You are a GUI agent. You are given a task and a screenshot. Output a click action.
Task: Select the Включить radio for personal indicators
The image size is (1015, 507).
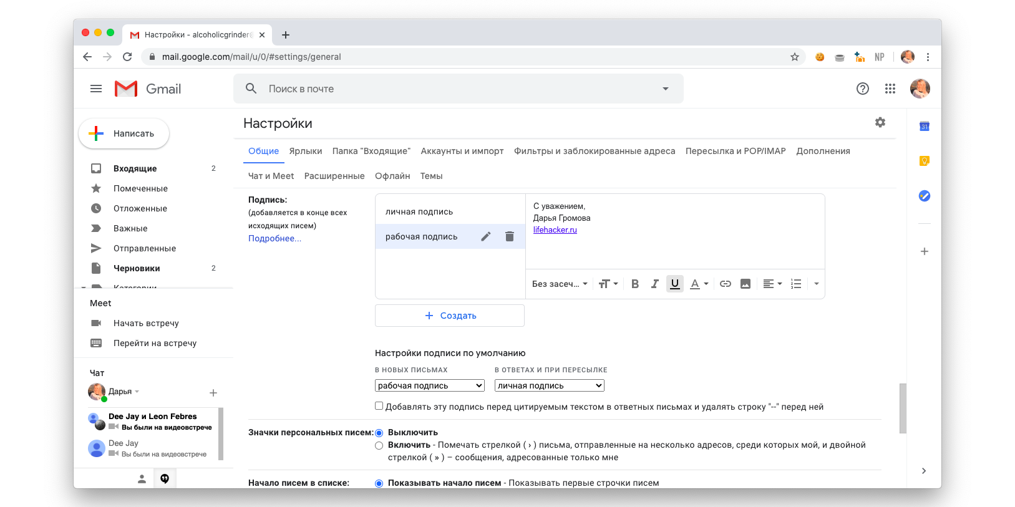[x=379, y=445]
